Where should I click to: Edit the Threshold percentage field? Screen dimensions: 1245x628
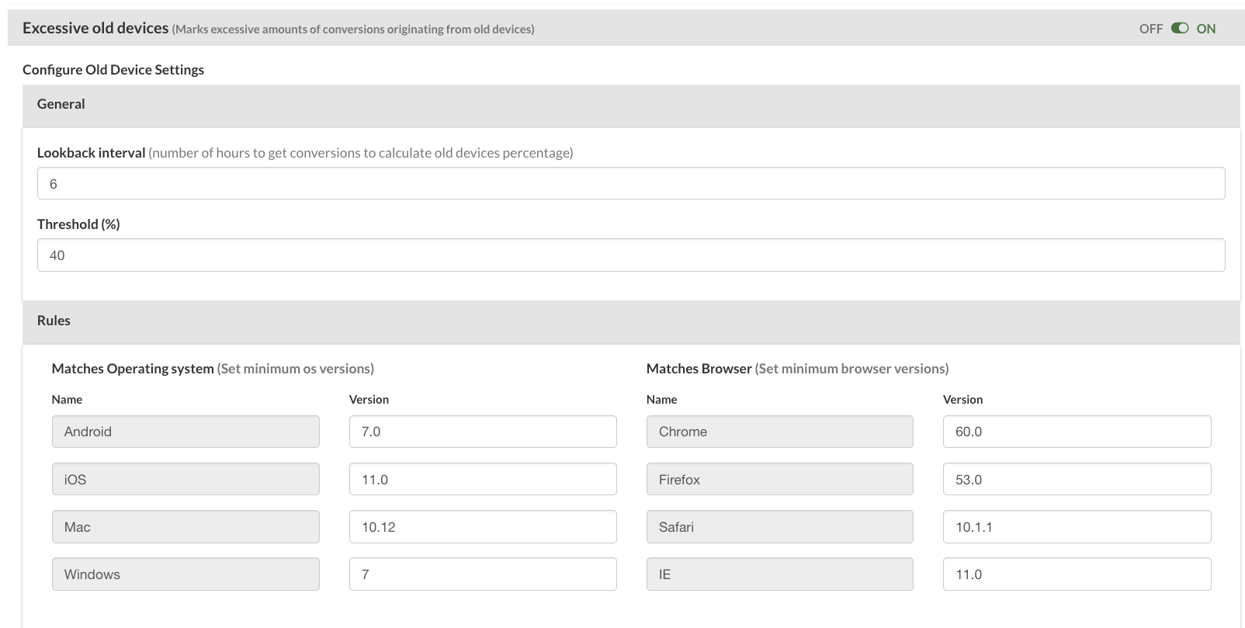click(x=631, y=255)
